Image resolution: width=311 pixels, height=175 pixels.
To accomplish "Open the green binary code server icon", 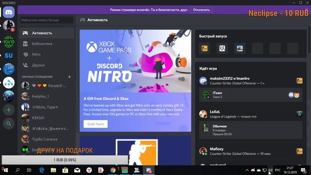I will pos(9,42).
